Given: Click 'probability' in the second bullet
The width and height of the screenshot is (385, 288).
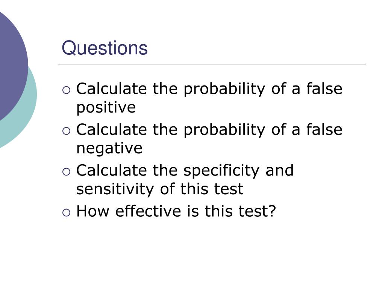Looking at the screenshot, I should (224, 130).
